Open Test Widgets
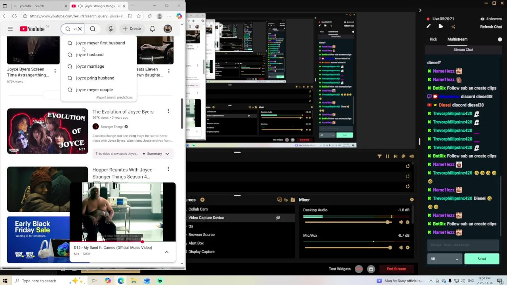 (x=339, y=269)
